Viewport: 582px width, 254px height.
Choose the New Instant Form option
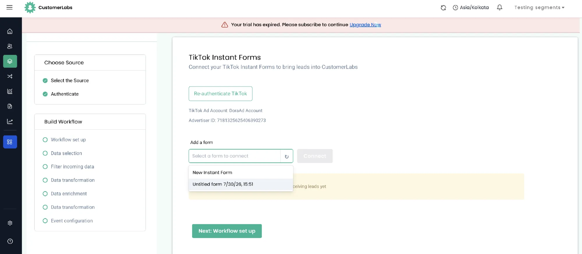pyautogui.click(x=241, y=173)
